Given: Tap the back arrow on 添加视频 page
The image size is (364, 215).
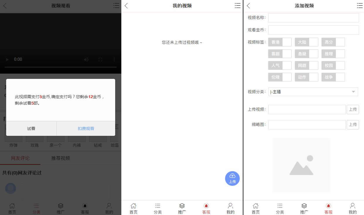Looking at the screenshot, I should 248,5.
